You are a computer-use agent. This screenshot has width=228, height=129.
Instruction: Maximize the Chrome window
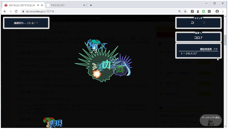(x=215, y=3)
